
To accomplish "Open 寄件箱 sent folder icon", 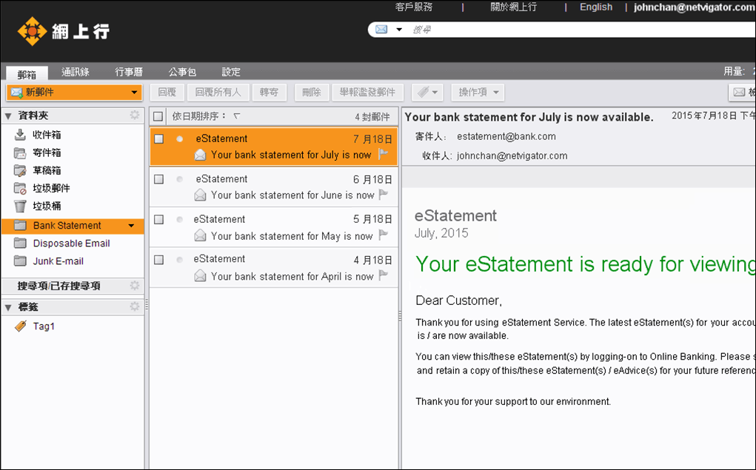I will tap(20, 152).
